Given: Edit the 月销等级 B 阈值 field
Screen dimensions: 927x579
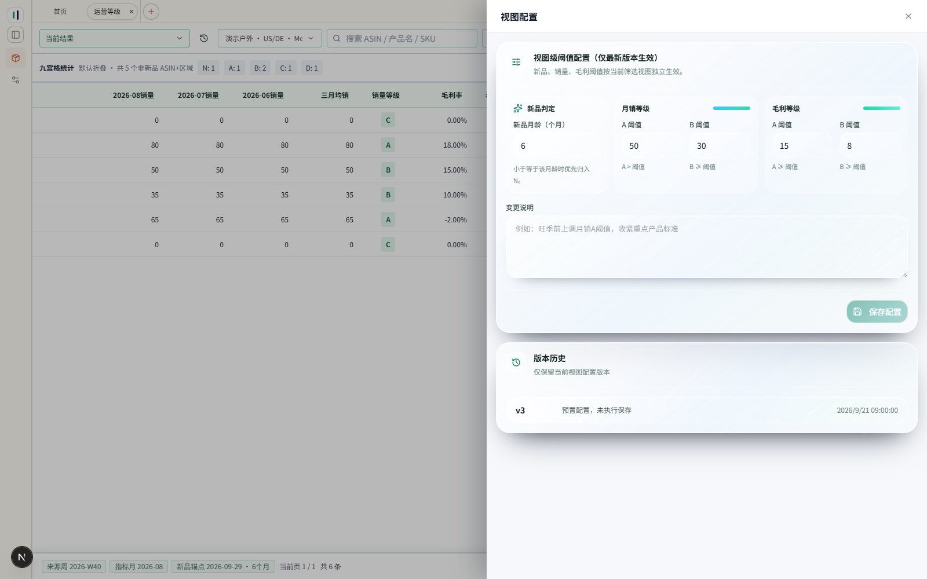Looking at the screenshot, I should tap(720, 146).
